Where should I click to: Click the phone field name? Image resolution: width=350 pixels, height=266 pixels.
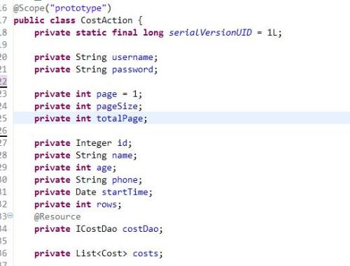(125, 180)
